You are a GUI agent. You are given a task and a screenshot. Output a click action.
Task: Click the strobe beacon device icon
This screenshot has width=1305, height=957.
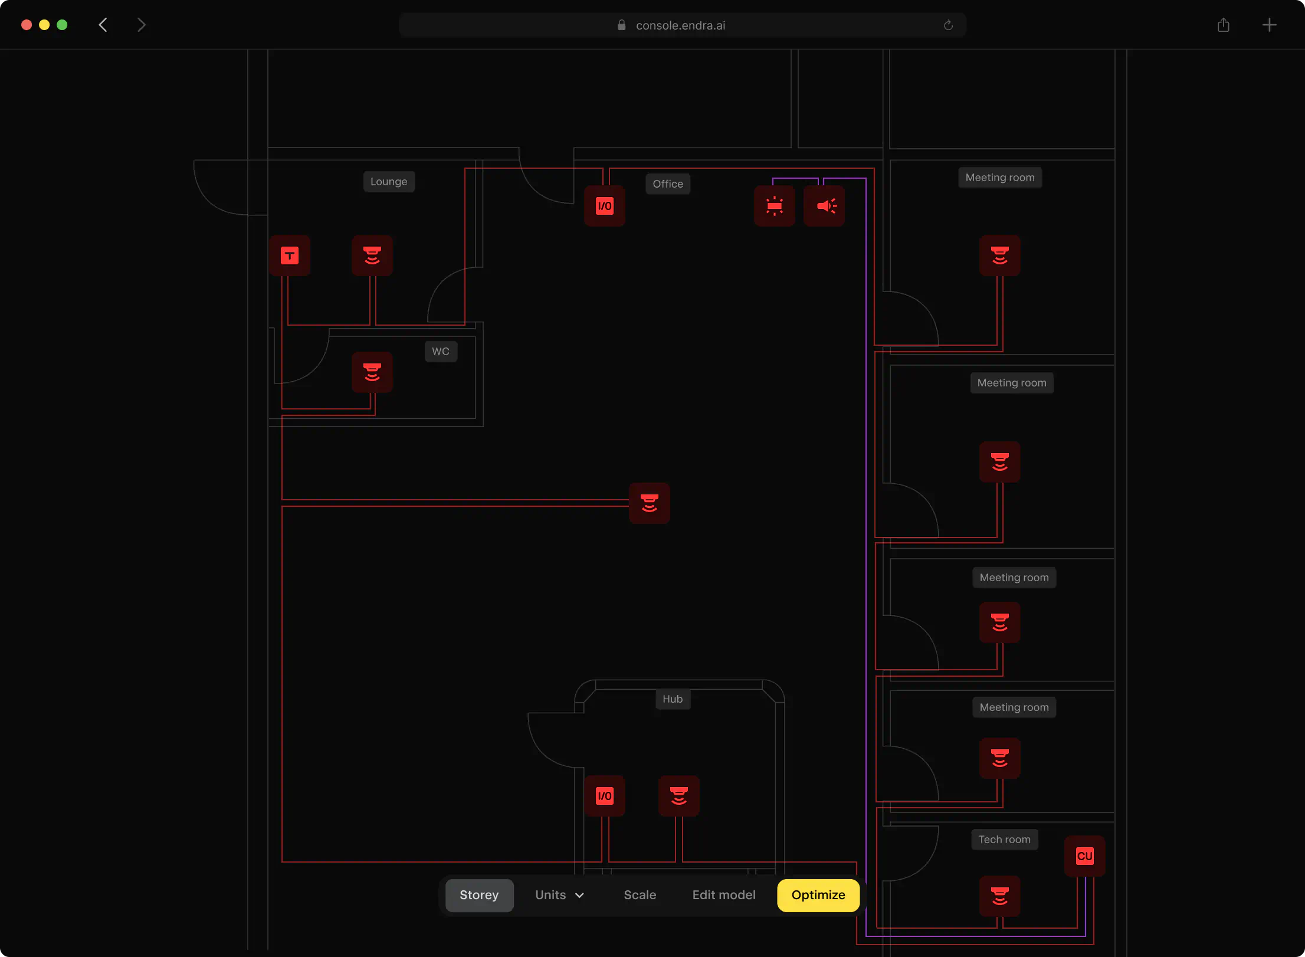pyautogui.click(x=774, y=206)
